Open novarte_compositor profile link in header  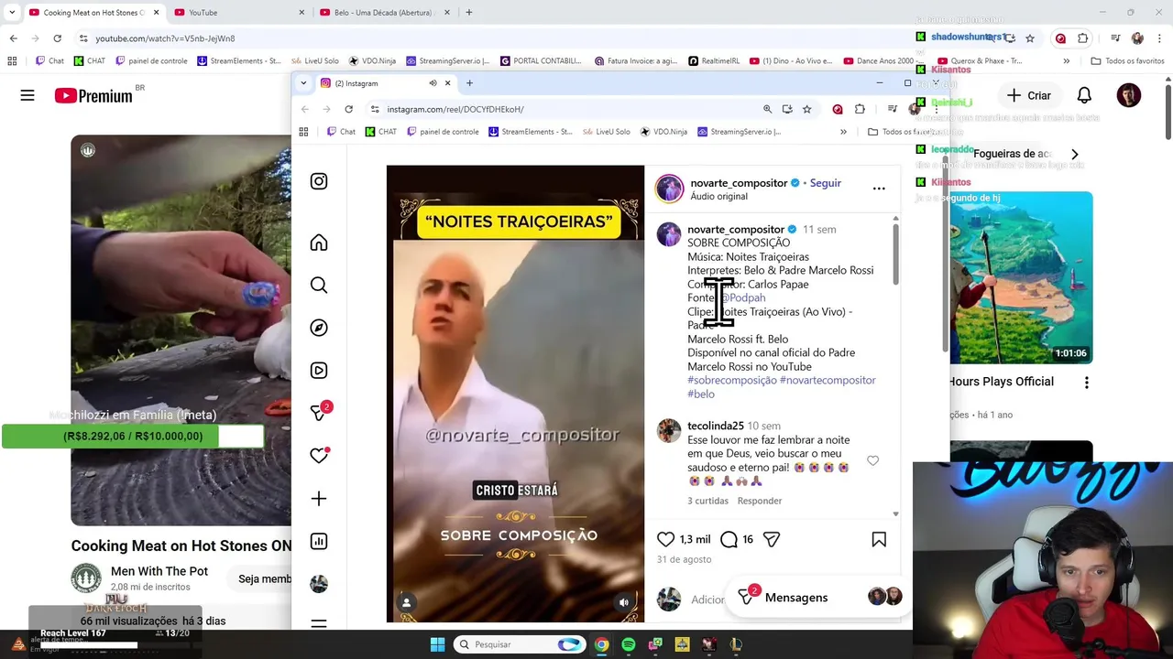[x=739, y=183]
